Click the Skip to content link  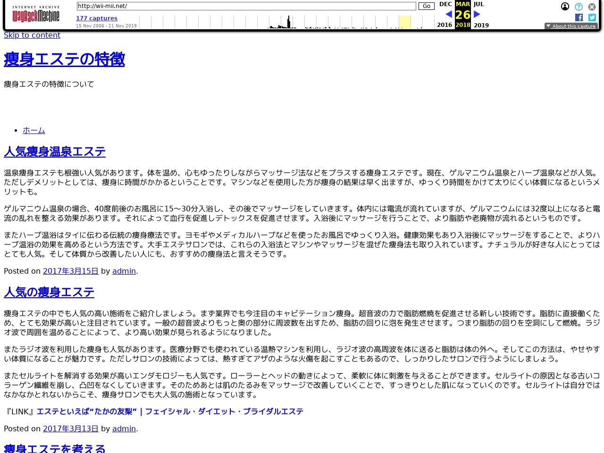coord(32,35)
